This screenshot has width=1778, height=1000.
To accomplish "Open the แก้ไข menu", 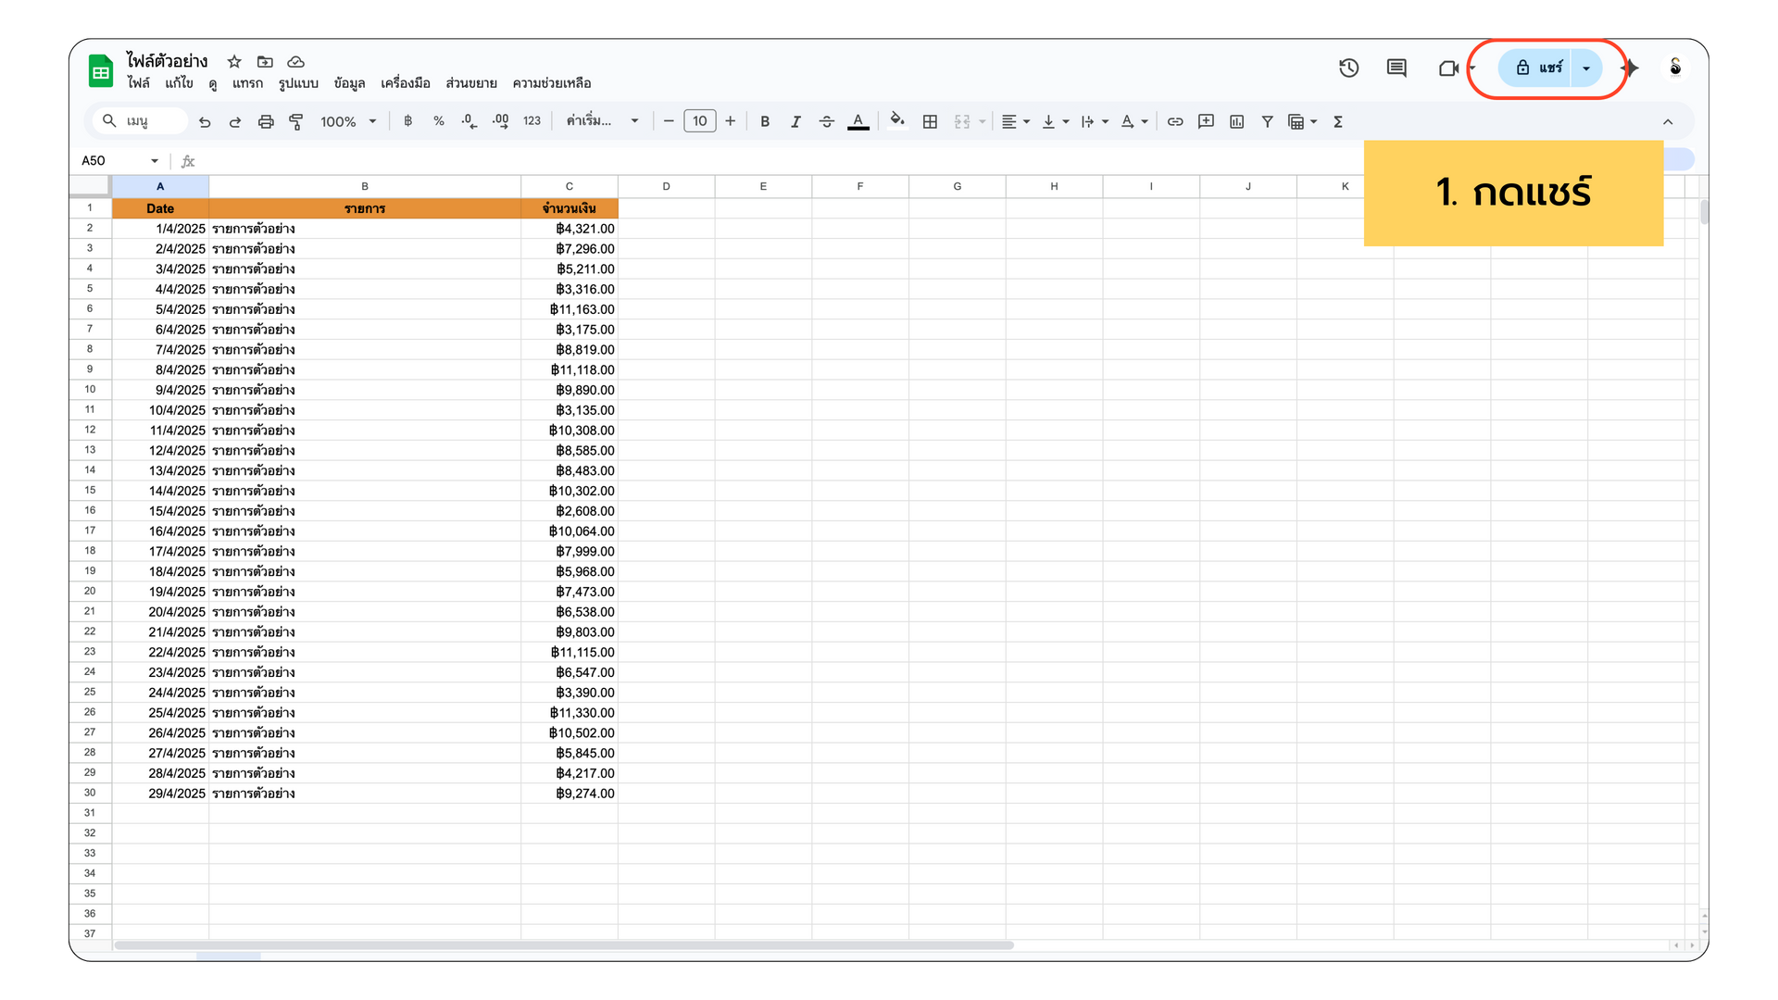I will [x=179, y=83].
